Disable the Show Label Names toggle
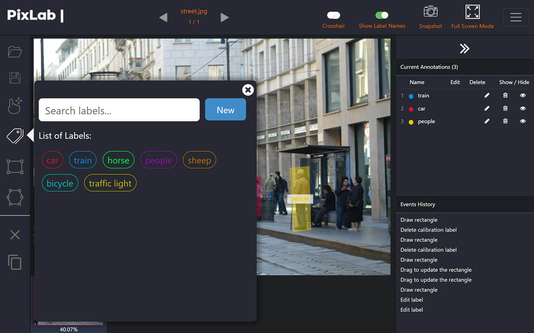 381,14
